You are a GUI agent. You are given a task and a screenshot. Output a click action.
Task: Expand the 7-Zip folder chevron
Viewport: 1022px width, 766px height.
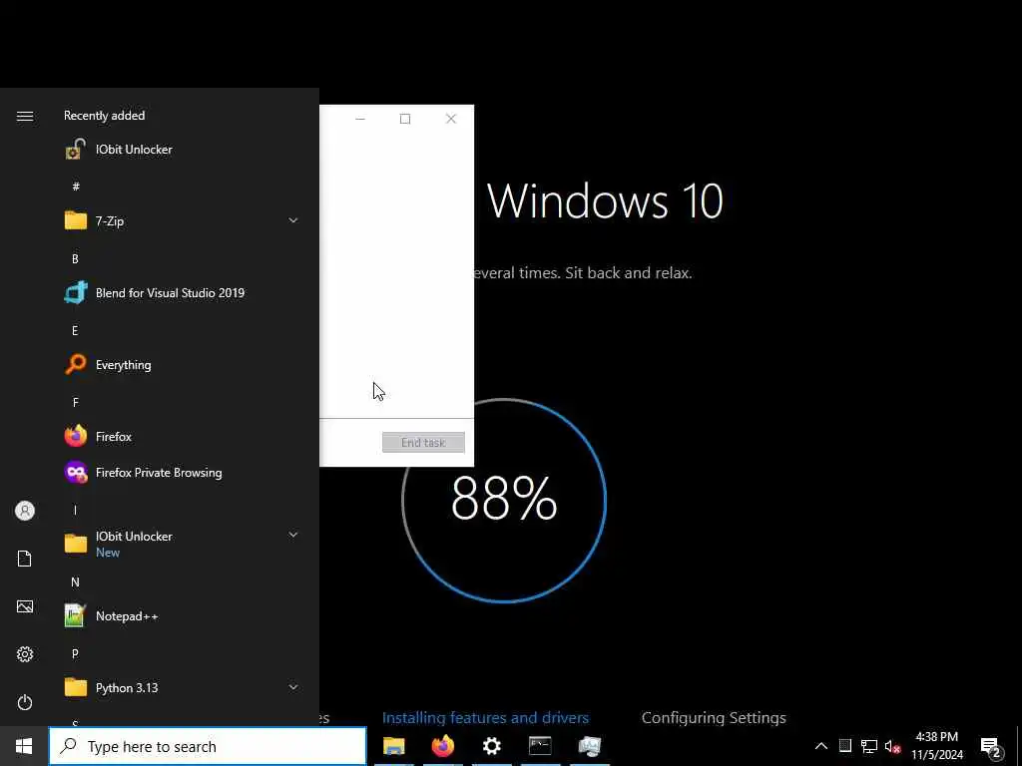pos(293,220)
